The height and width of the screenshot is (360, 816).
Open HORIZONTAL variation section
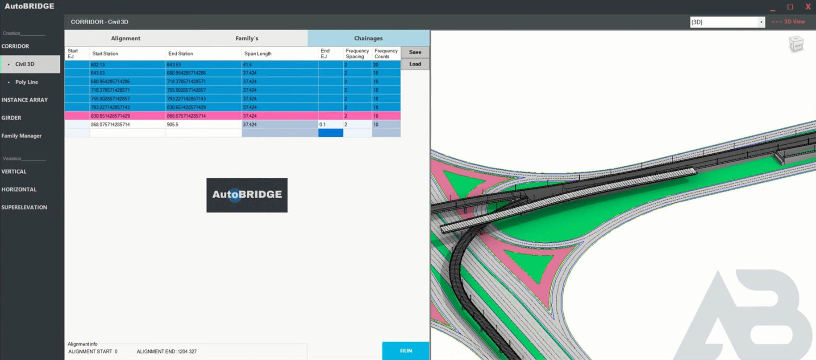[19, 189]
